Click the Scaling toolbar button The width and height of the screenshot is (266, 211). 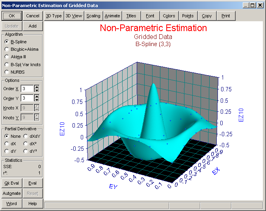(x=93, y=16)
